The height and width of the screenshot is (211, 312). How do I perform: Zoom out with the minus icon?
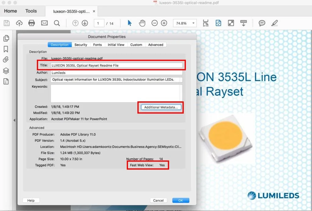154,23
